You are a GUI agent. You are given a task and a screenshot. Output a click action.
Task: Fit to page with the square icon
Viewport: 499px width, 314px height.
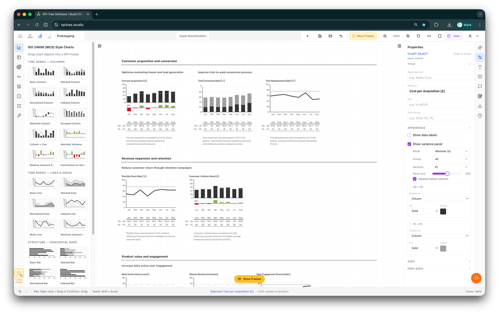click(x=440, y=36)
